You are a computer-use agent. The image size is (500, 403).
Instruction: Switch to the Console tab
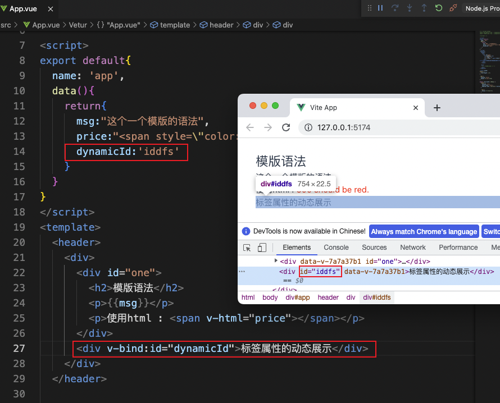336,248
